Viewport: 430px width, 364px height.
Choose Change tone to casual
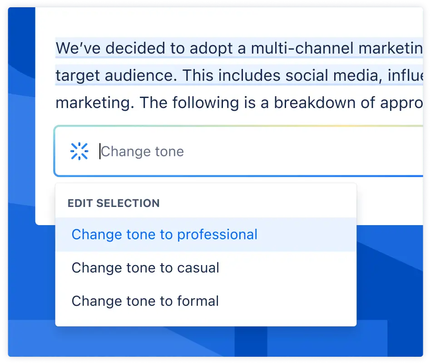pyautogui.click(x=145, y=268)
